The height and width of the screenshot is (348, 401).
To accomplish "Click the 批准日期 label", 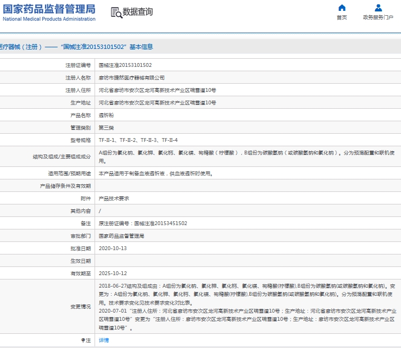I will 80,248.
